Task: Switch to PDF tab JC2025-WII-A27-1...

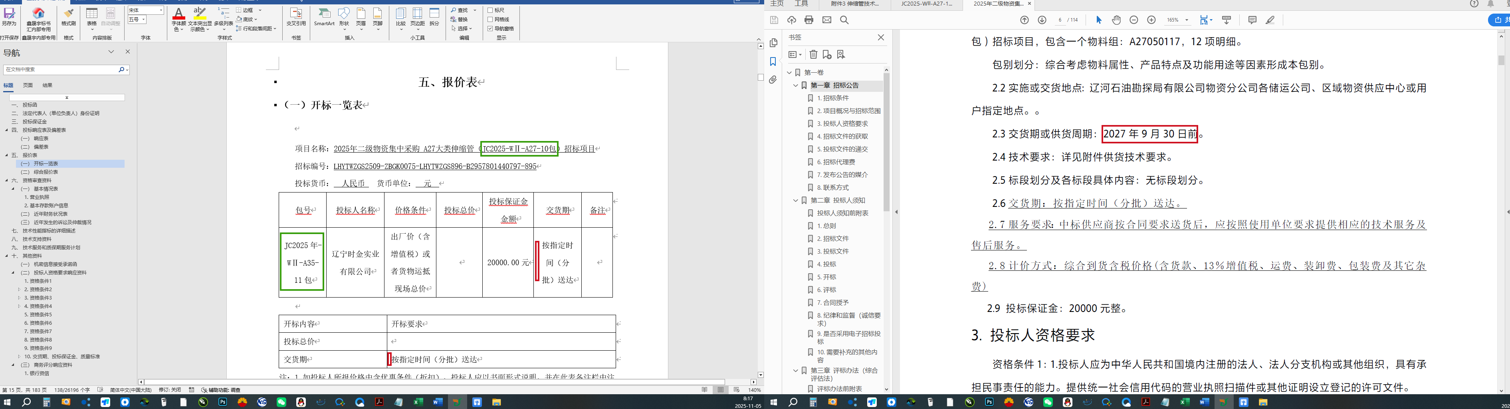Action: click(926, 4)
